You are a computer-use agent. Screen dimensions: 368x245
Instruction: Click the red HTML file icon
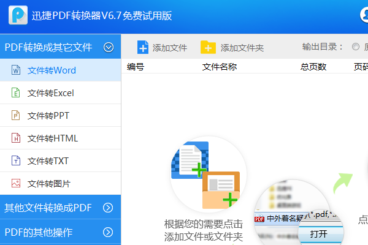pyautogui.click(x=16, y=138)
